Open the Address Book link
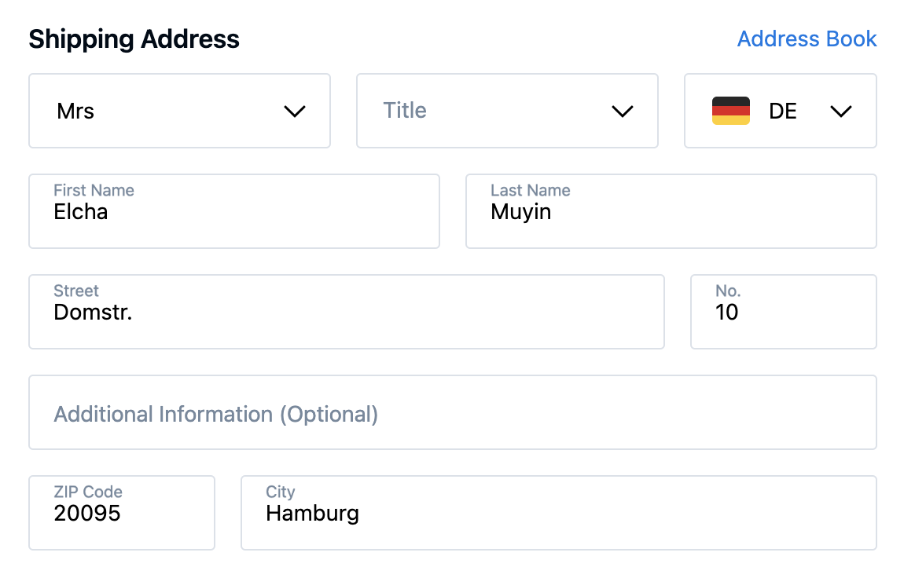The width and height of the screenshot is (904, 567). pos(807,39)
